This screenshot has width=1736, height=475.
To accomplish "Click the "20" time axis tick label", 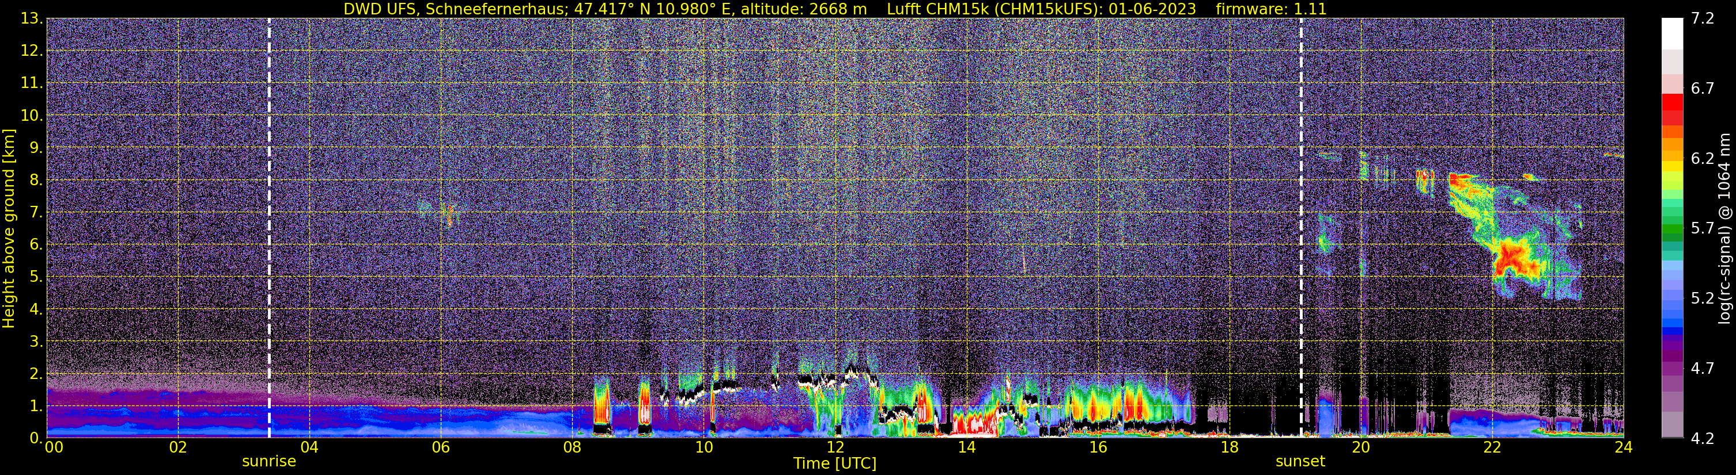I will (x=1361, y=448).
